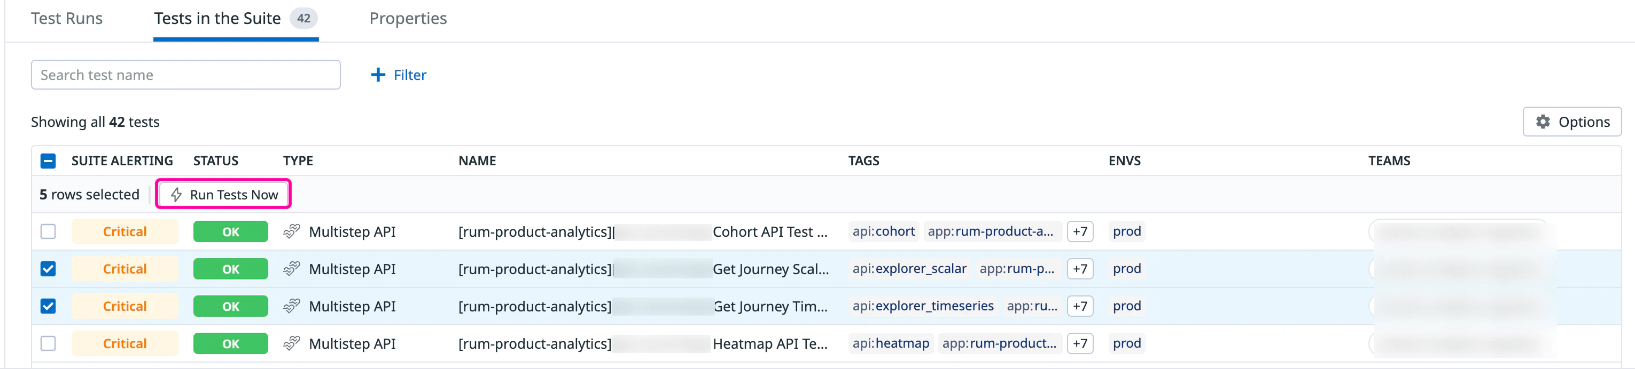Click lightning bolt icon in Run Tests Now
Viewport: 1635px width, 369px height.
point(176,195)
